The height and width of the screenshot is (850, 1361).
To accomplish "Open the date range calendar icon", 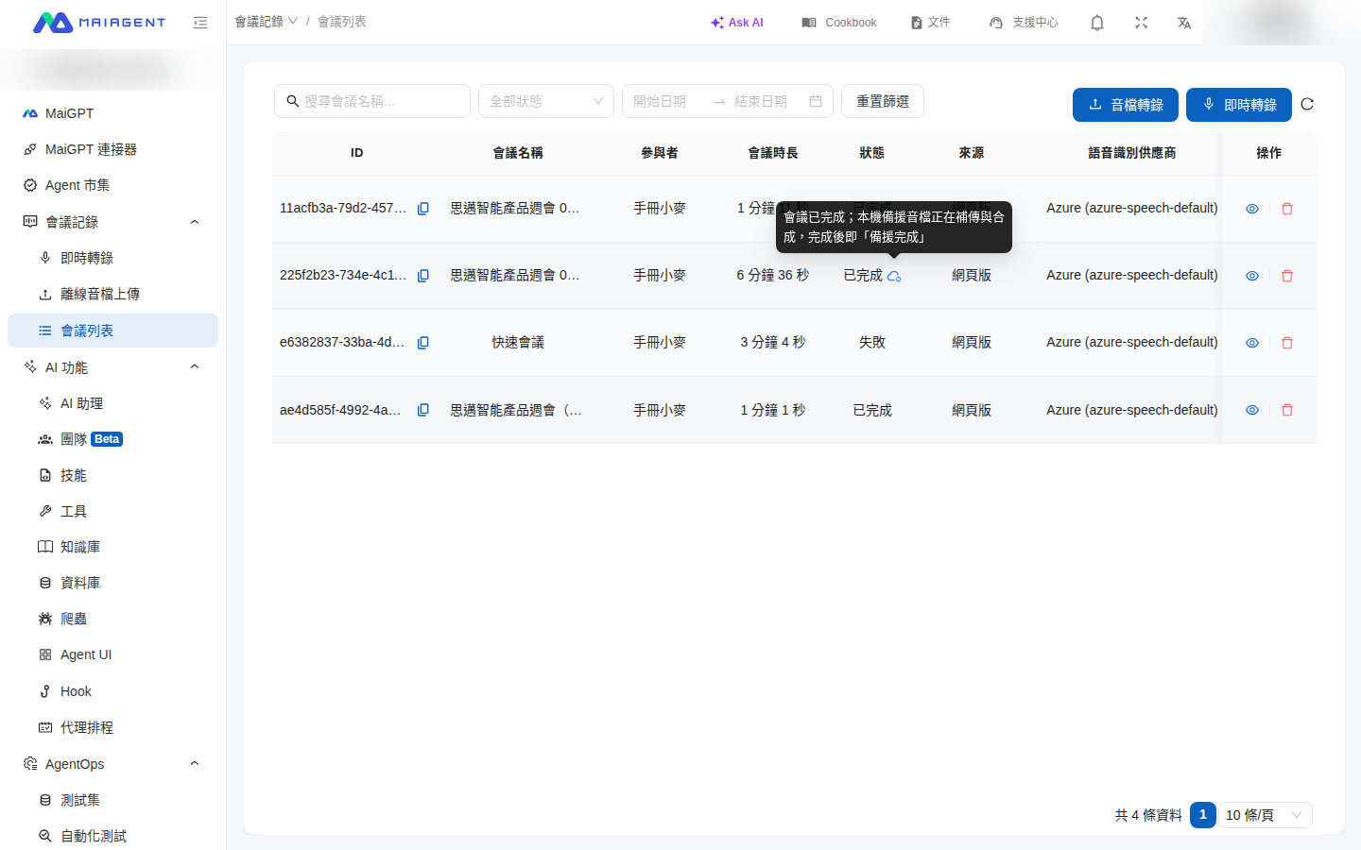I will click(x=816, y=101).
